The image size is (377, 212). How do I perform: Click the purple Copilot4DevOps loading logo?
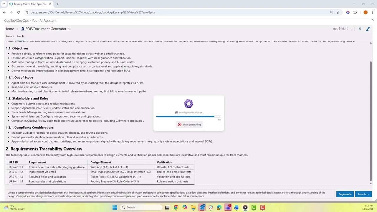tap(188, 104)
